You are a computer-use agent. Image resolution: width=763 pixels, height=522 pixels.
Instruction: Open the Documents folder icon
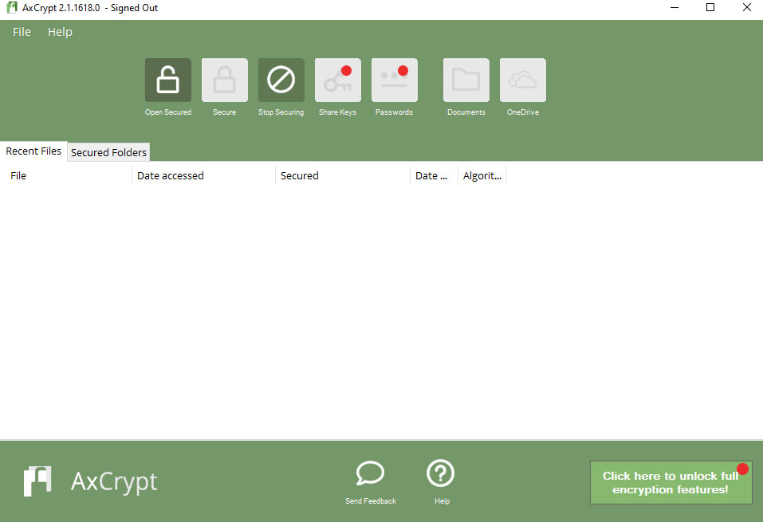(x=466, y=80)
